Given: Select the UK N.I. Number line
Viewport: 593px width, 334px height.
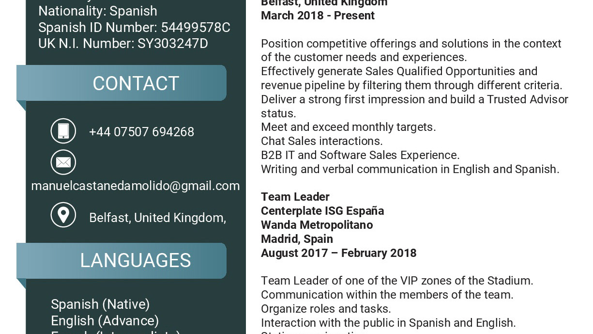Looking at the screenshot, I should [123, 44].
